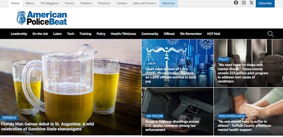Go to the About page
The image size is (283, 137).
click(x=30, y=3)
